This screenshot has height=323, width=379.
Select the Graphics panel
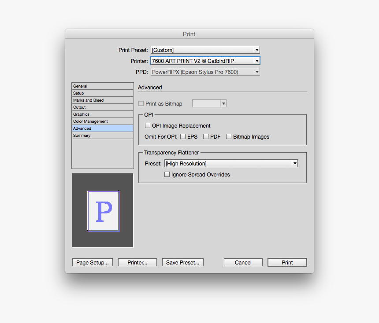(x=103, y=114)
